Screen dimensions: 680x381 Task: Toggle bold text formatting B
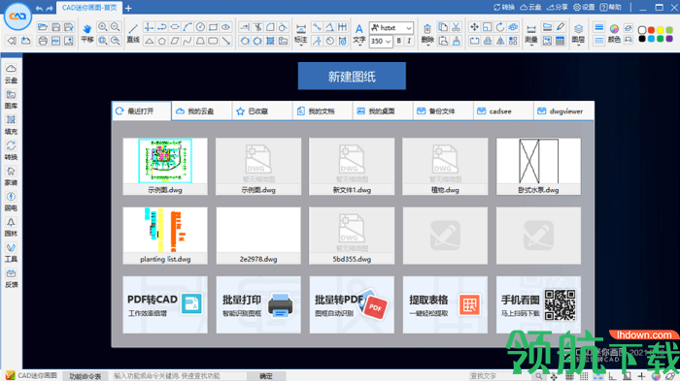pyautogui.click(x=399, y=41)
